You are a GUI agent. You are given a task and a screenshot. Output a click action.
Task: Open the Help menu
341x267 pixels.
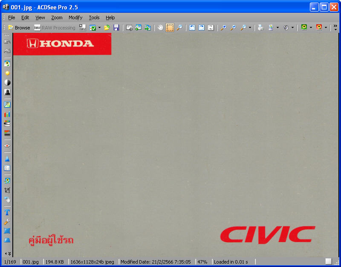(x=110, y=17)
